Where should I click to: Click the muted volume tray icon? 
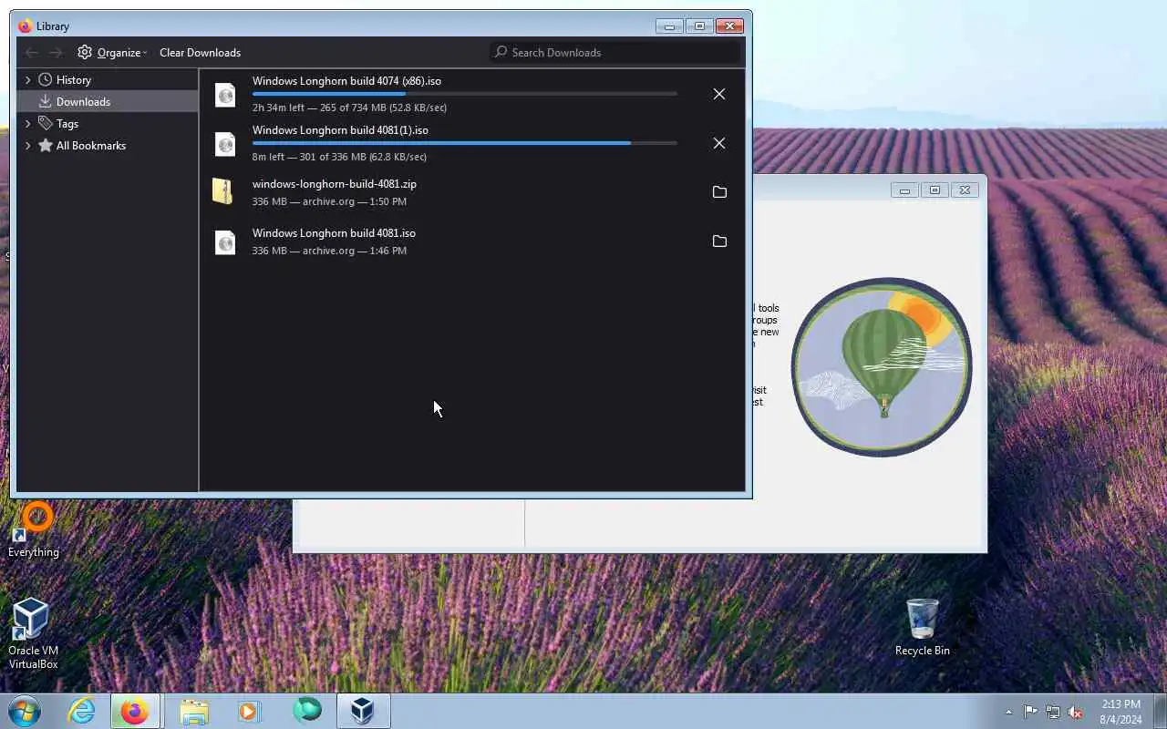pyautogui.click(x=1075, y=712)
